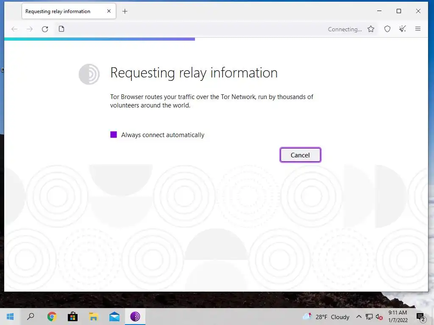Click the network status tray icon

(x=369, y=317)
